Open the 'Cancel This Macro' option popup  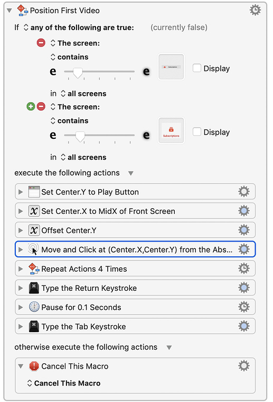[64, 383]
